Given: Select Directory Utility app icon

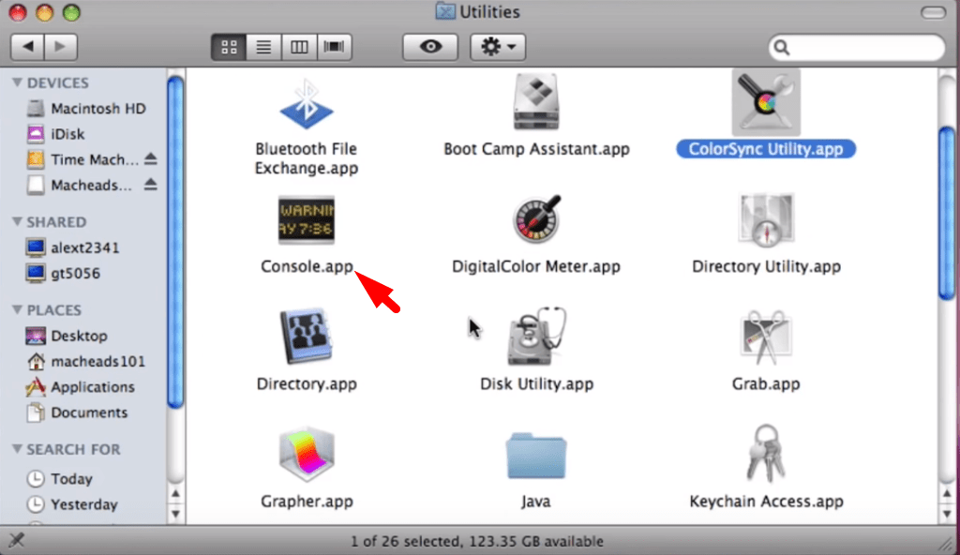Looking at the screenshot, I should coord(766,220).
